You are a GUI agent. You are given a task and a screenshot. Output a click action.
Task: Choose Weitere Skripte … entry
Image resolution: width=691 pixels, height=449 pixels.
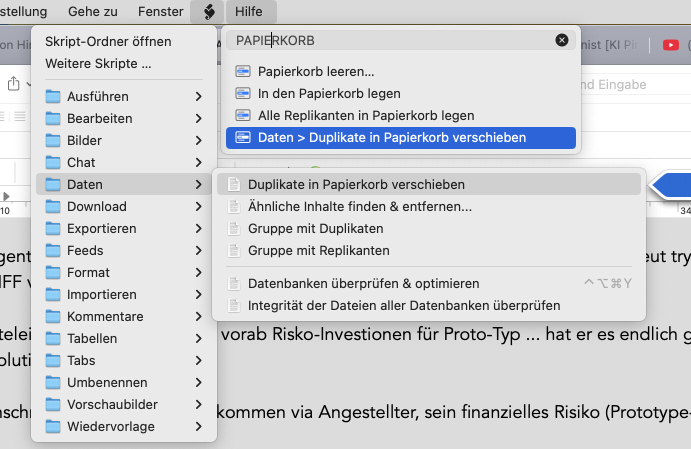click(98, 63)
